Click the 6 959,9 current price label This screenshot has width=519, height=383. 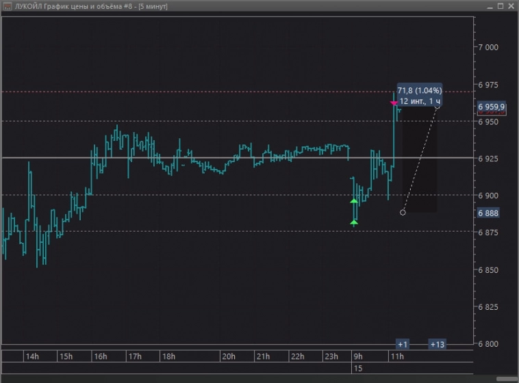(492, 107)
